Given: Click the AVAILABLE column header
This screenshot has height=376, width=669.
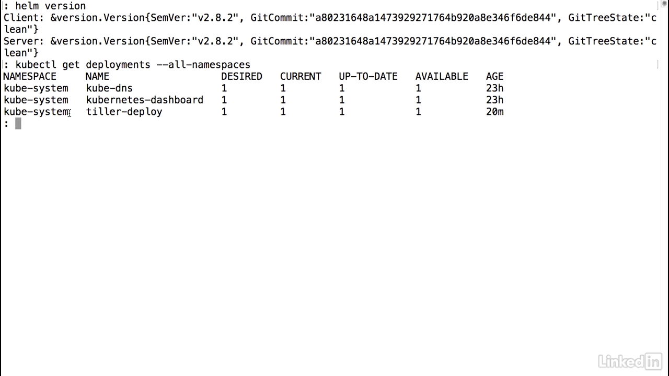Looking at the screenshot, I should tap(442, 76).
